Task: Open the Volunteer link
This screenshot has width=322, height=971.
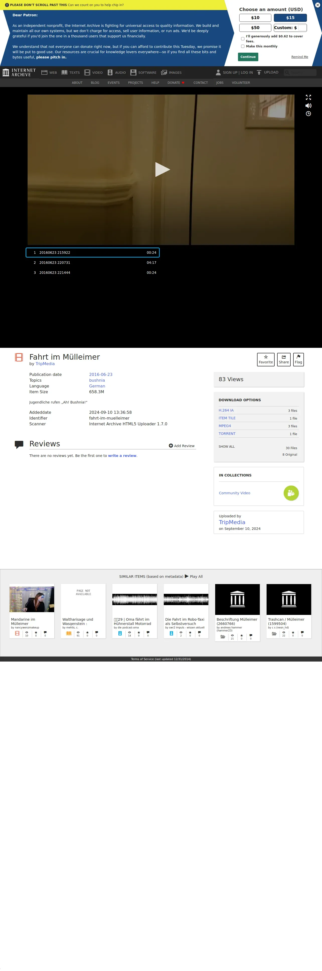Action: pos(241,83)
